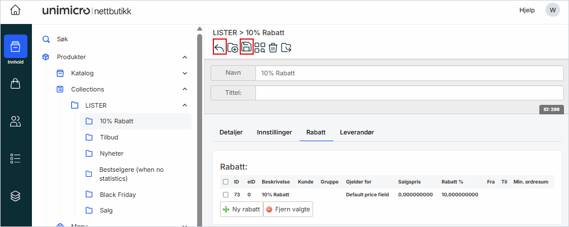Save the list with the floppy disk icon
Image resolution: width=569 pixels, height=227 pixels.
246,47
